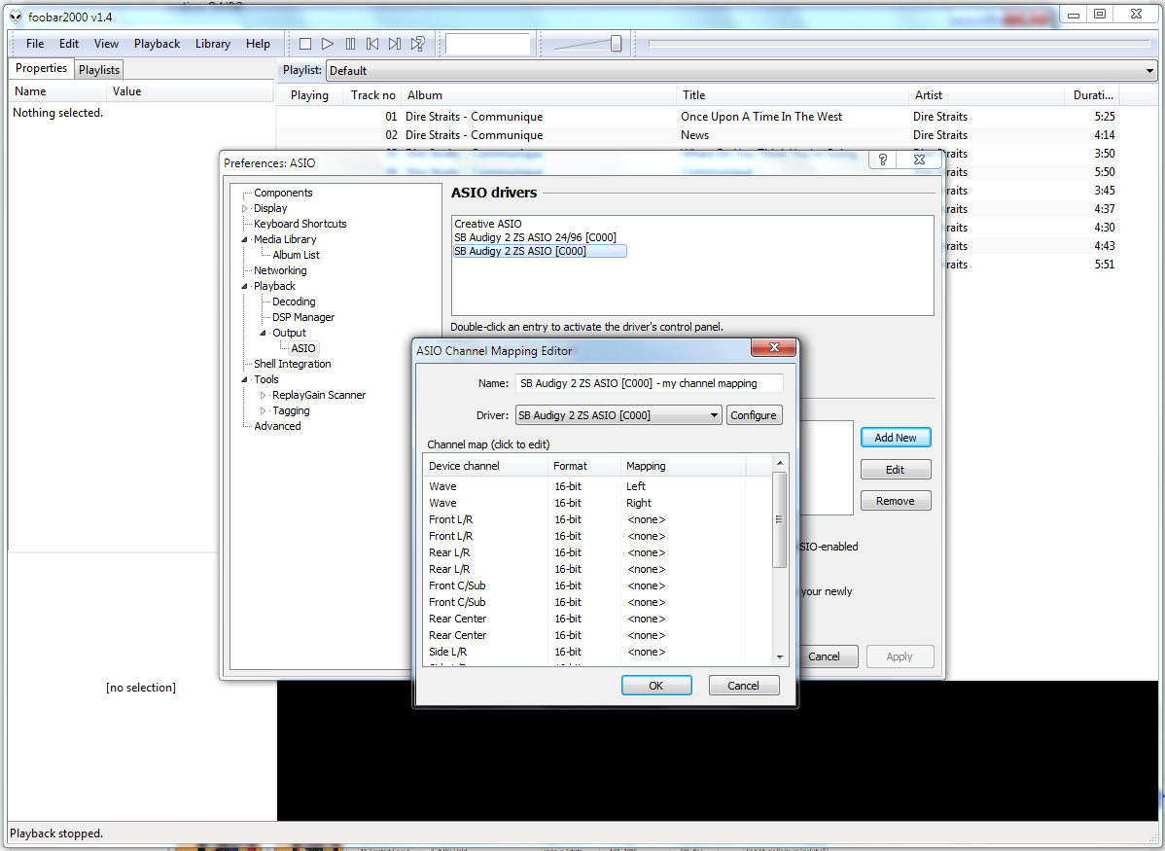Go to previous track icon
Viewport: 1165px width, 851px height.
372,44
